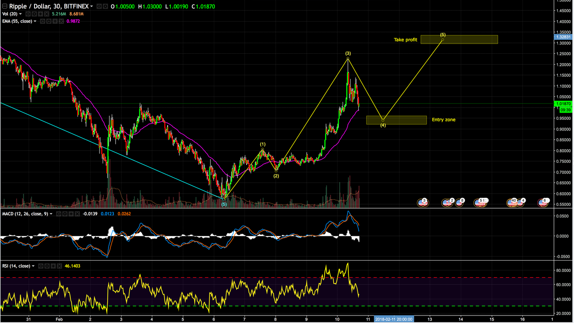This screenshot has height=323, width=574.
Task: Click US economic event flag labeled 40
Action: pos(512,202)
